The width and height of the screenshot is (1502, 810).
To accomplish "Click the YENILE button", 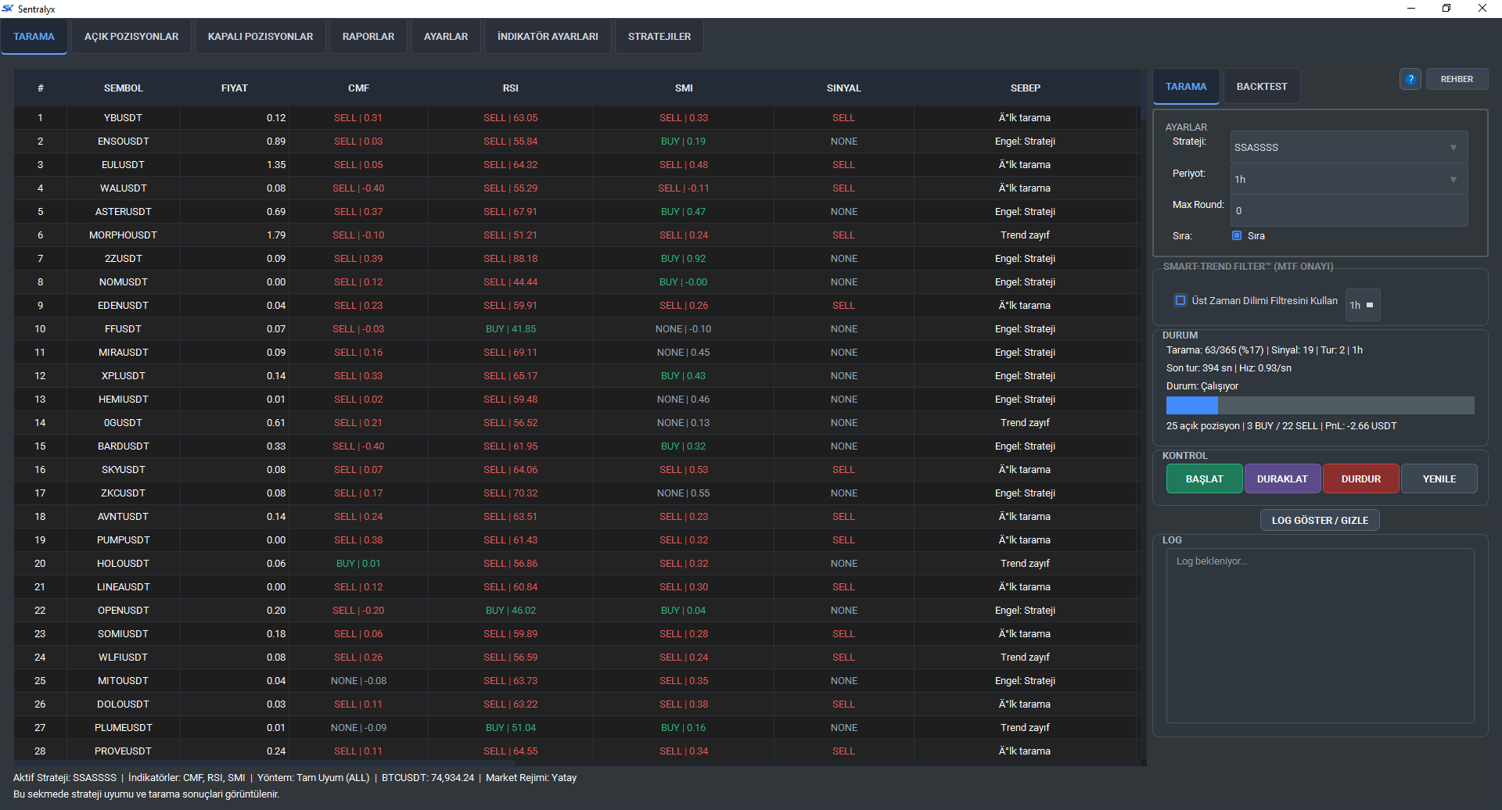I will (x=1439, y=478).
